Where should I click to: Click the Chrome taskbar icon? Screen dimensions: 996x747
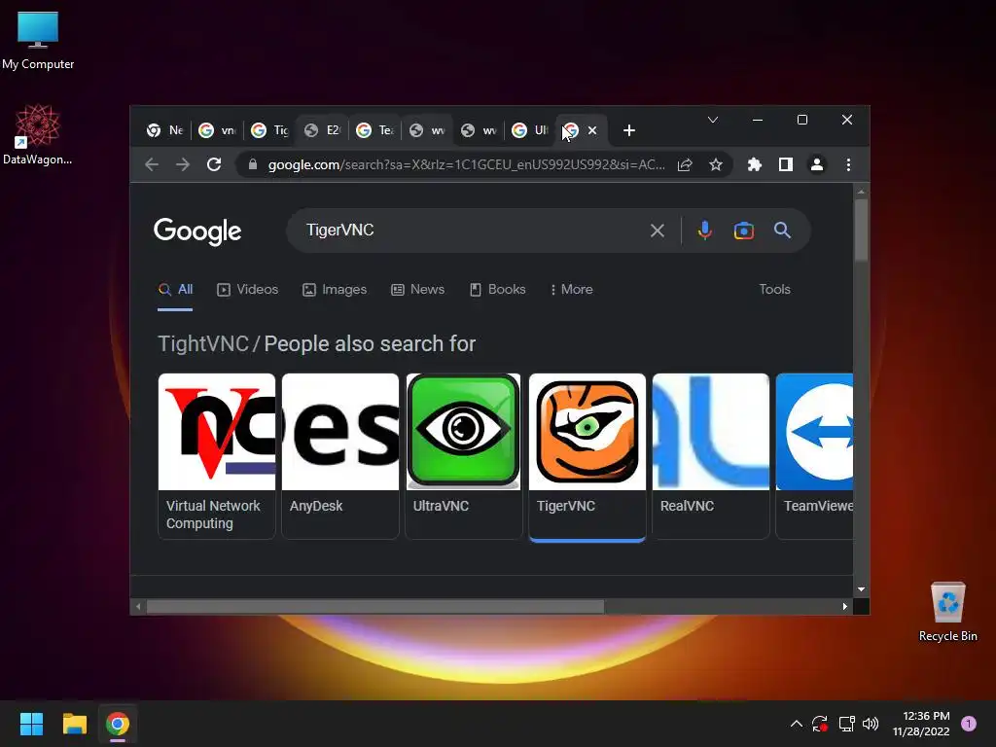coord(118,724)
